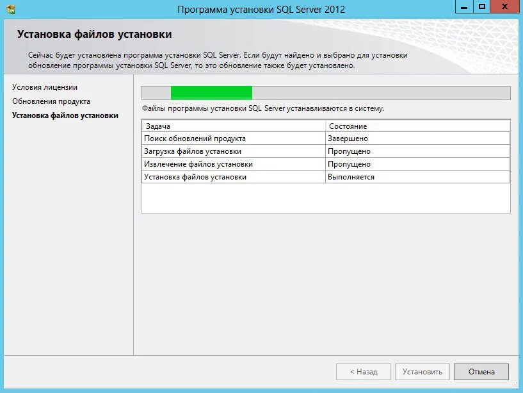The image size is (523, 393).
Task: Click the < Назад button
Action: point(364,372)
